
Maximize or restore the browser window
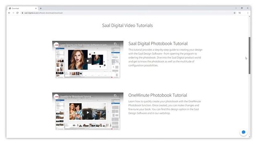click(x=242, y=8)
